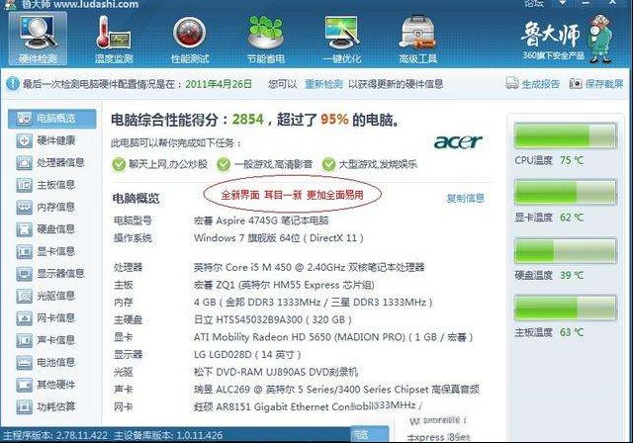Click the 硬盘温度 progress bar
This screenshot has width=633, height=443.
[x=566, y=251]
